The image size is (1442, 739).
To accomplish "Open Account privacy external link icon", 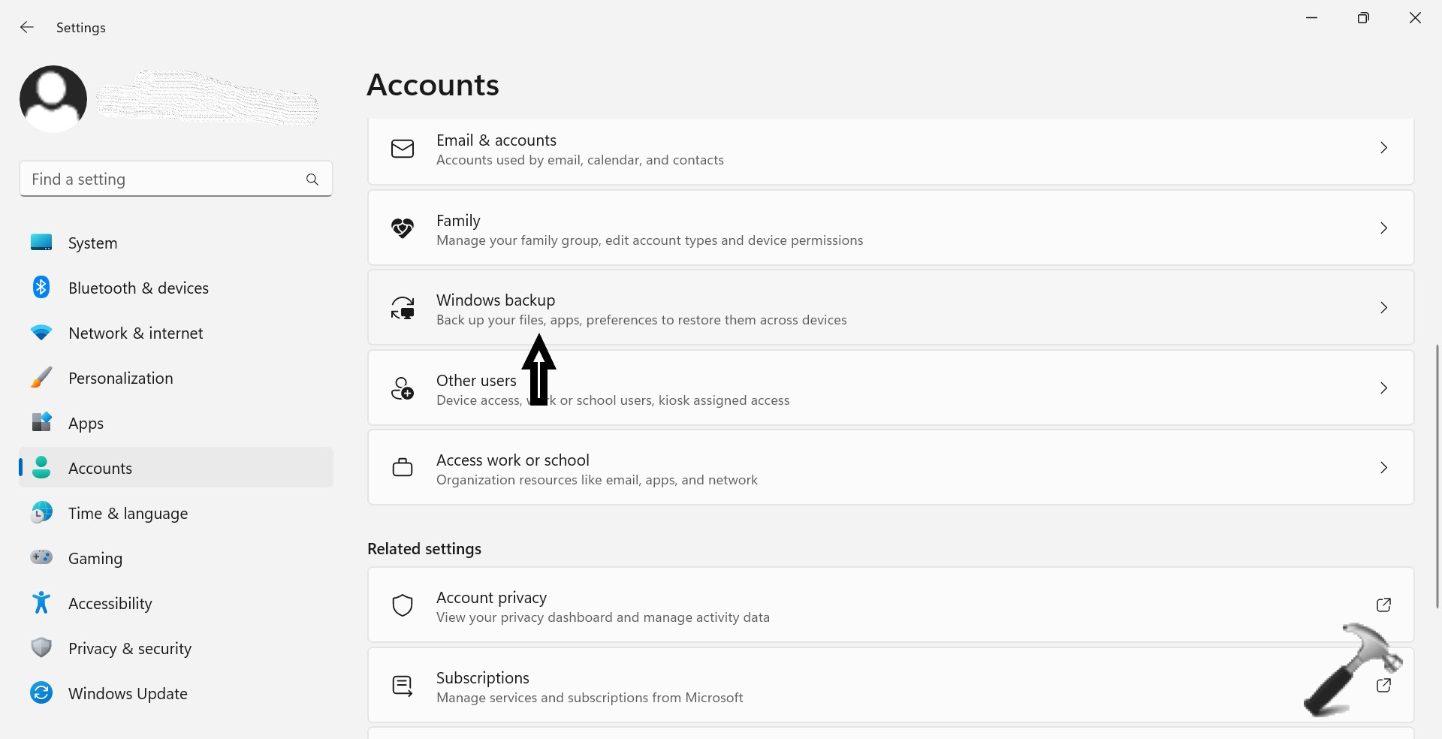I will point(1383,605).
